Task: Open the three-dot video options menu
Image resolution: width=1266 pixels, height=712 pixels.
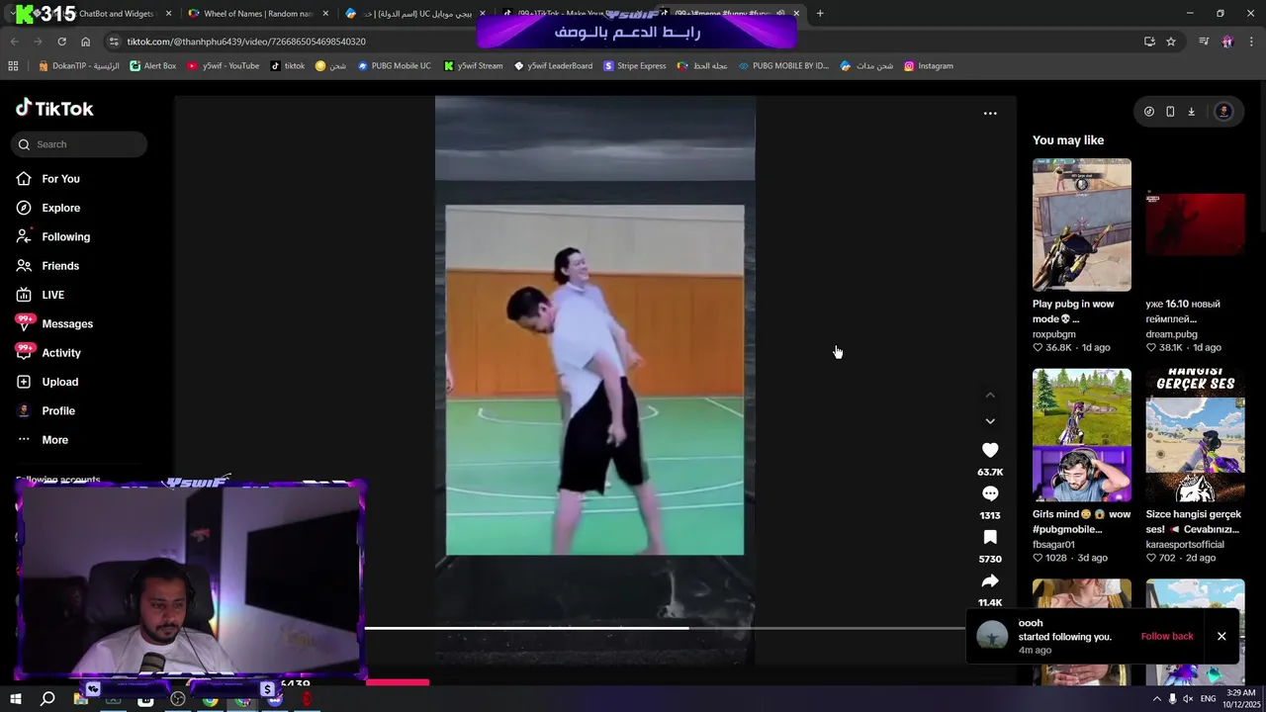Action: [x=990, y=114]
